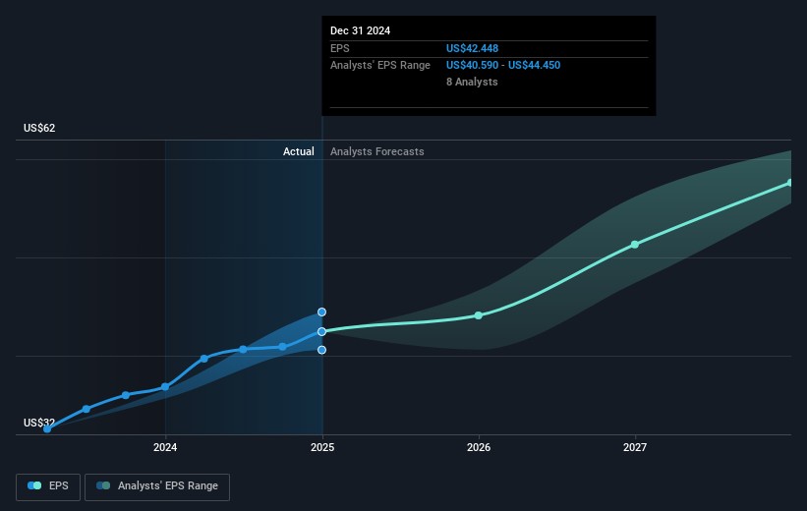807x511 pixels.
Task: Select the middle EPS marker at 2025 divider
Action: tap(321, 331)
